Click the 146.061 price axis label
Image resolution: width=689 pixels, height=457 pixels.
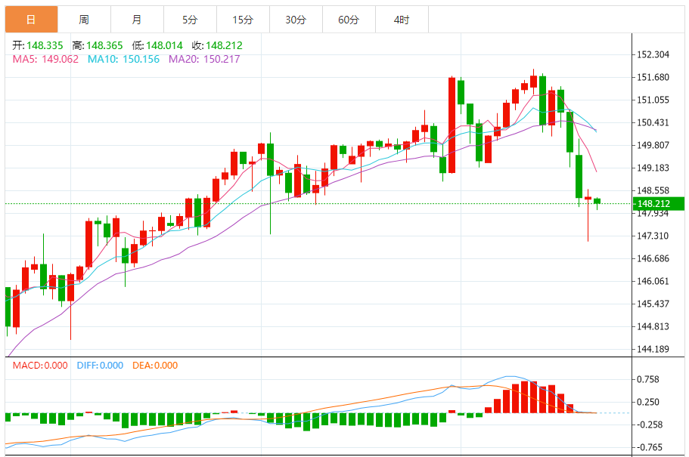(653, 282)
